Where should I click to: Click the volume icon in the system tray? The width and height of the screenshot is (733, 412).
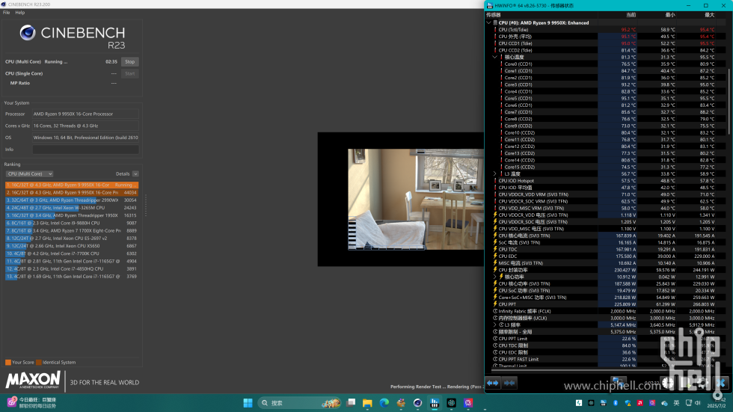coord(698,403)
